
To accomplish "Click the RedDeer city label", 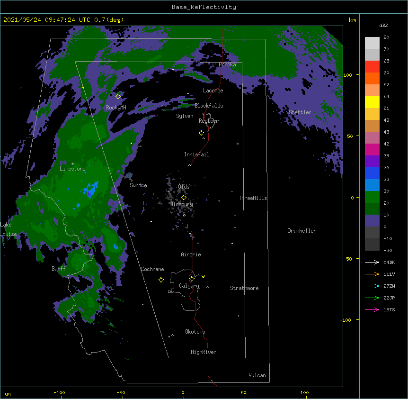I will click(x=209, y=121).
